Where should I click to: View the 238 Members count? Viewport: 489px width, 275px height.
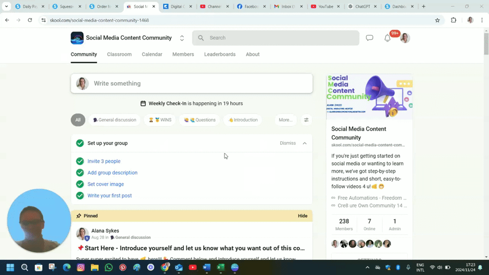point(344,224)
